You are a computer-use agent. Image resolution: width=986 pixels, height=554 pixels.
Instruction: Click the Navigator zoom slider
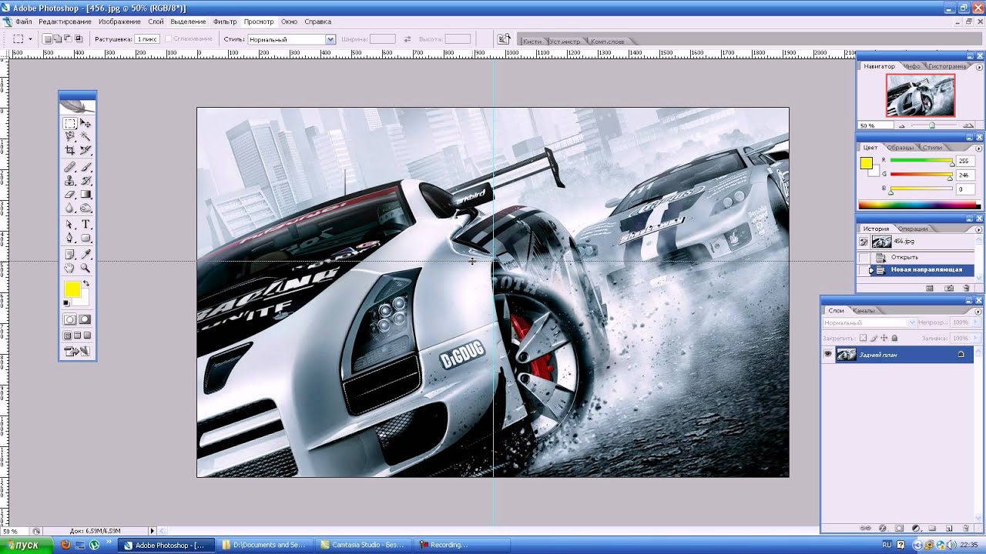coord(932,125)
